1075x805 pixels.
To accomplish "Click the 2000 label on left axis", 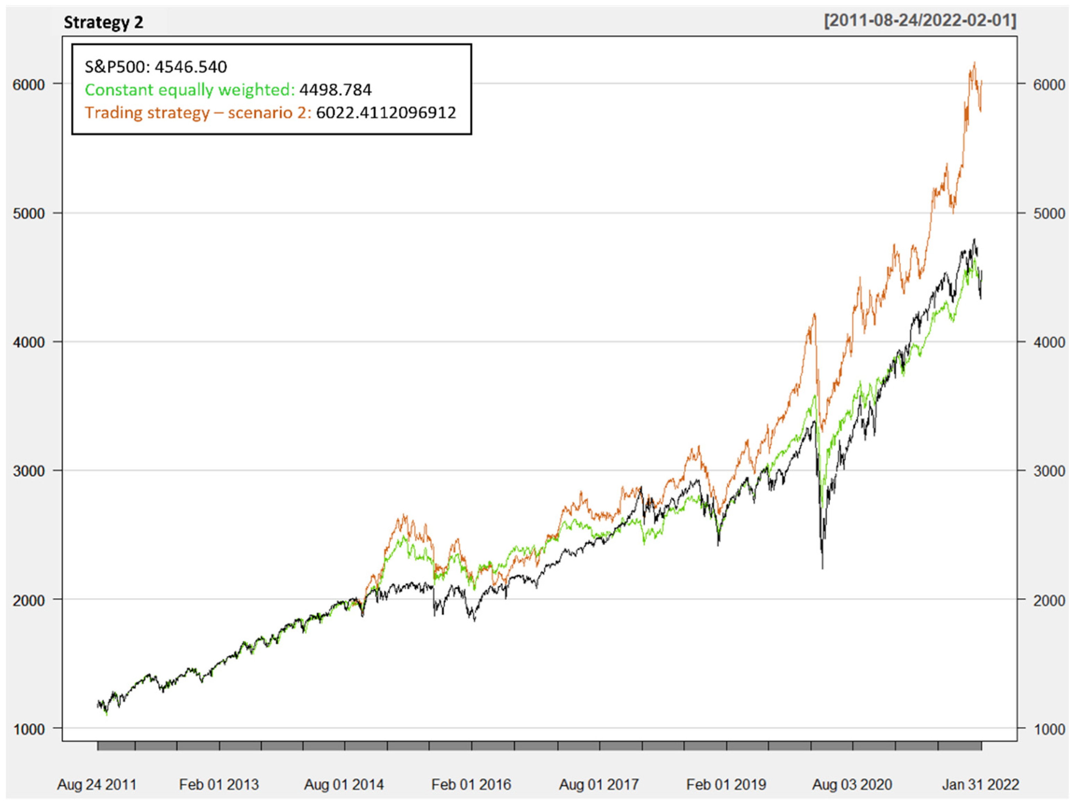I will [28, 600].
